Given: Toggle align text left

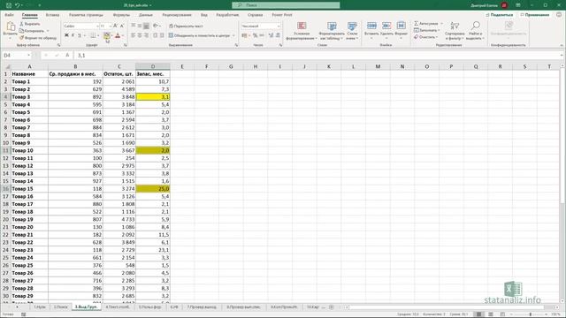Looking at the screenshot, I should point(134,35).
